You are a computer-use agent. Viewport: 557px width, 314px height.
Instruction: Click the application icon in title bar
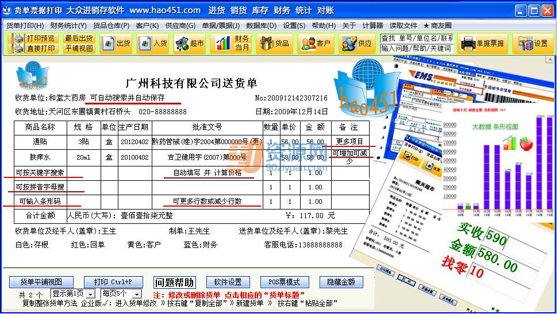(x=6, y=10)
